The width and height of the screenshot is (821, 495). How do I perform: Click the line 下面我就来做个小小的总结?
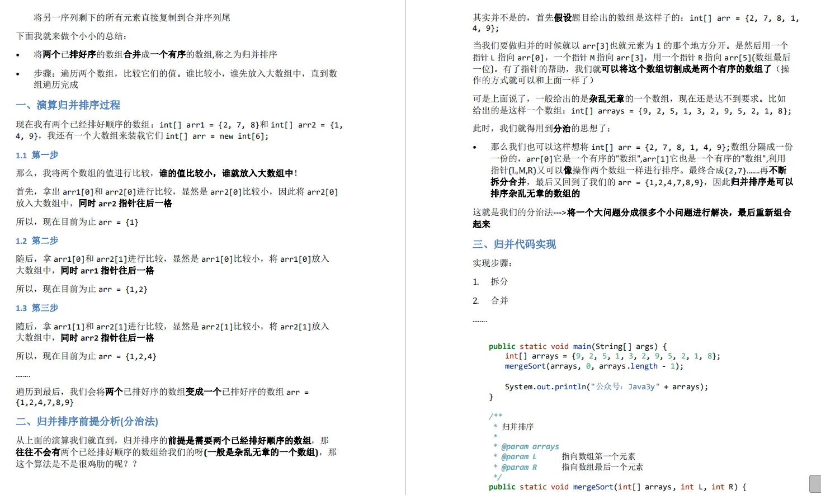[72, 36]
